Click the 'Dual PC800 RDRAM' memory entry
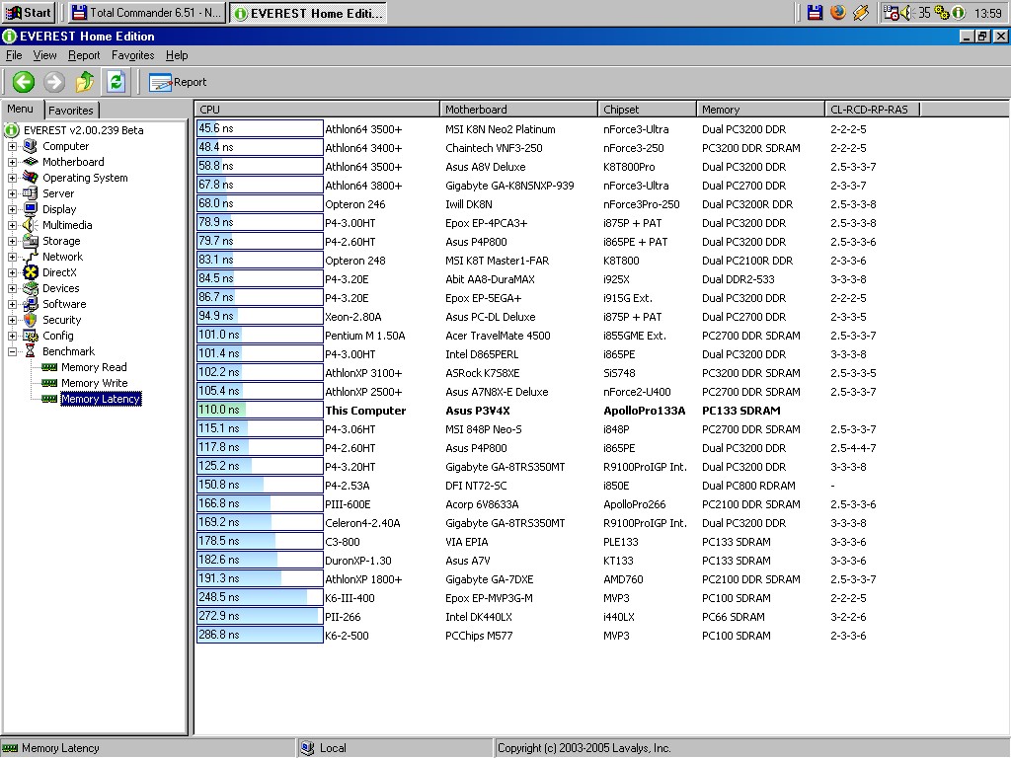The image size is (1011, 758). (x=748, y=486)
